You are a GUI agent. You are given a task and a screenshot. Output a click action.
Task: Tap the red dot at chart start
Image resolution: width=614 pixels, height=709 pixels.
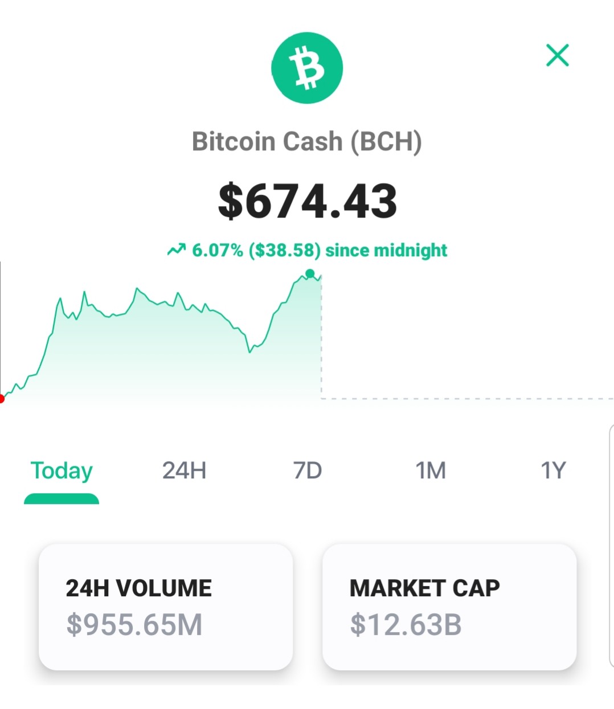(2, 399)
